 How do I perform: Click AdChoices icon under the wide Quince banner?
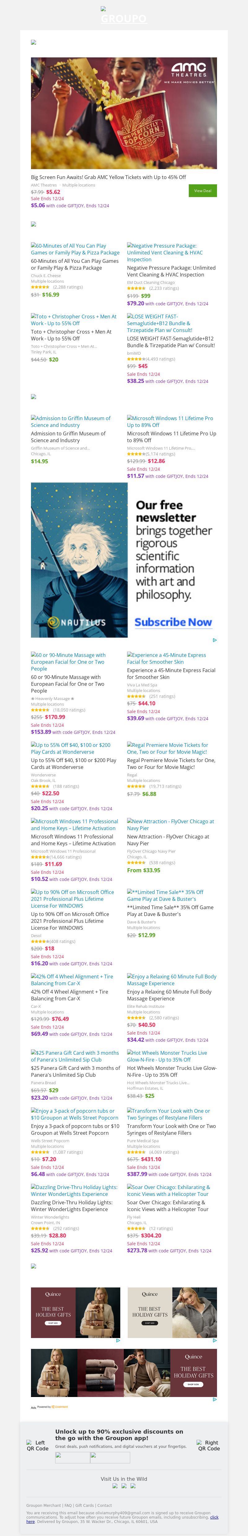[215, 1399]
